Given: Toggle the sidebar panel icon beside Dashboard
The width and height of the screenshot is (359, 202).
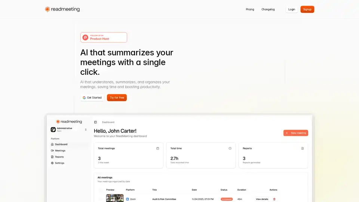Looking at the screenshot, I should (95, 122).
